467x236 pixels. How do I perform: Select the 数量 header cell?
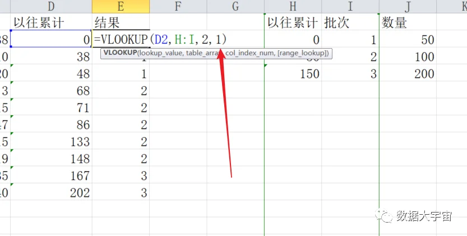408,22
